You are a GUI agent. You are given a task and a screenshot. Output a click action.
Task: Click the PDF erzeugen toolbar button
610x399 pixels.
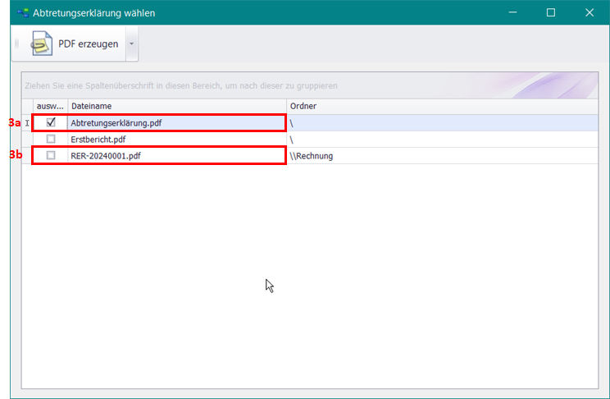pyautogui.click(x=74, y=44)
